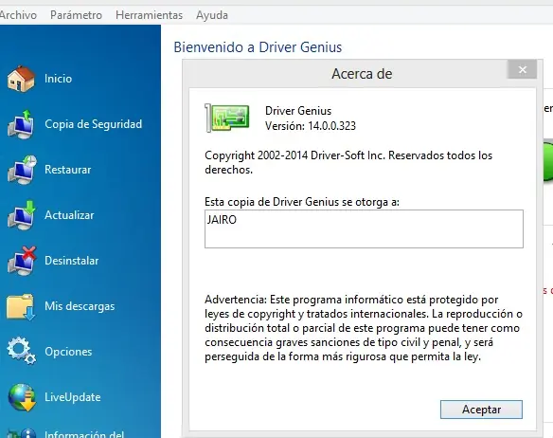
Task: Select the Información del label in sidebar
Action: coord(84,434)
